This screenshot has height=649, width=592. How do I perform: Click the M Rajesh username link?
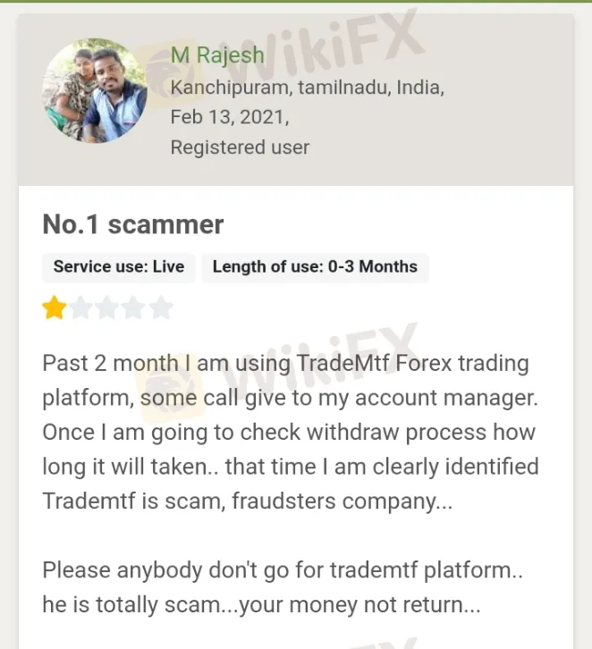[x=217, y=55]
